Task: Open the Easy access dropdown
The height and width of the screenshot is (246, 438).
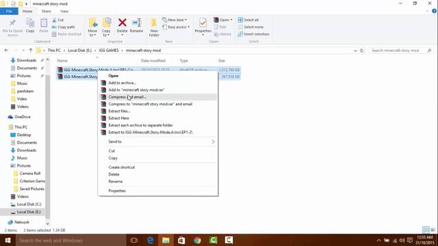Action: click(x=176, y=27)
